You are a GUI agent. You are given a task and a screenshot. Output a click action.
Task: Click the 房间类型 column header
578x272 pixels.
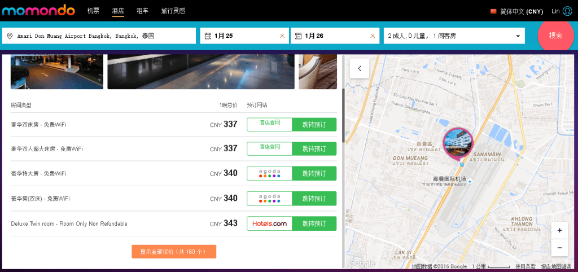21,105
